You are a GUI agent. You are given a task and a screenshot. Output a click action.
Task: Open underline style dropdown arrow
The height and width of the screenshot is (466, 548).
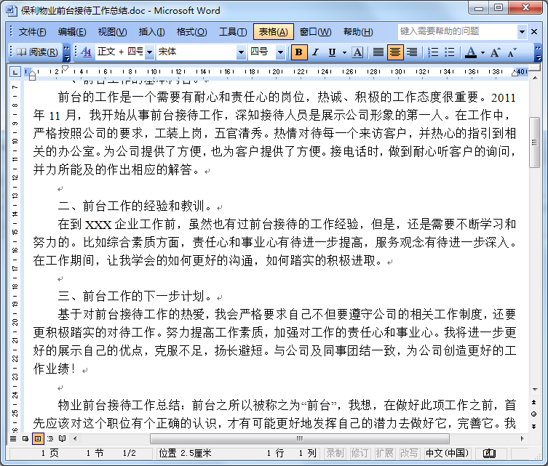click(x=344, y=52)
